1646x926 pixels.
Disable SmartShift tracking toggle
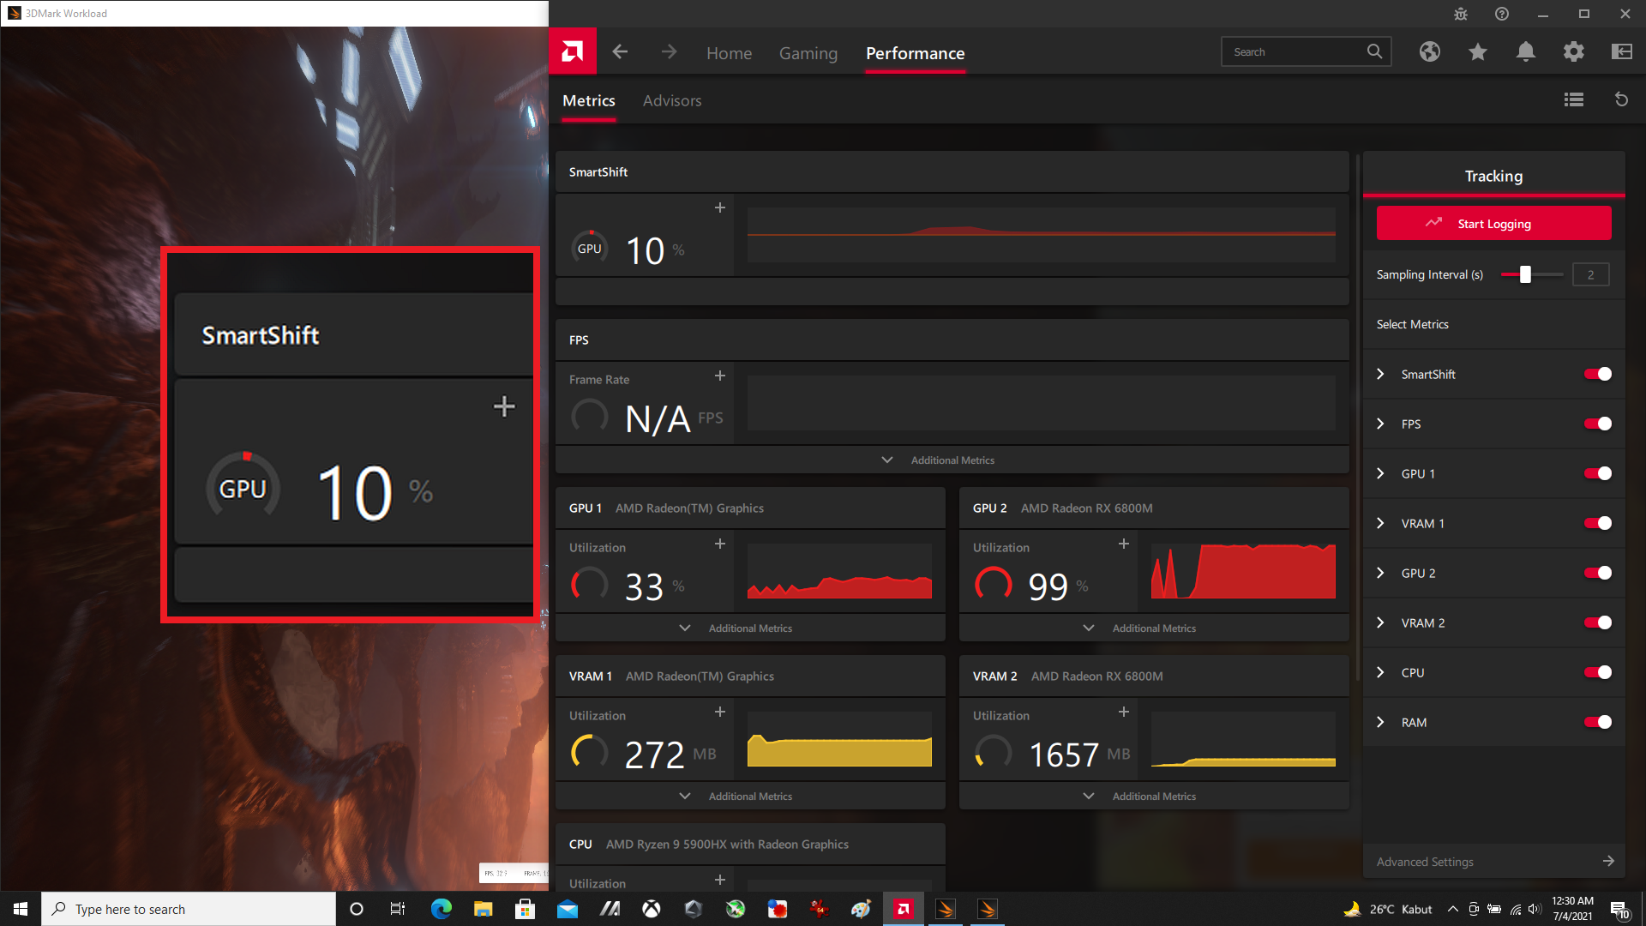pos(1597,374)
